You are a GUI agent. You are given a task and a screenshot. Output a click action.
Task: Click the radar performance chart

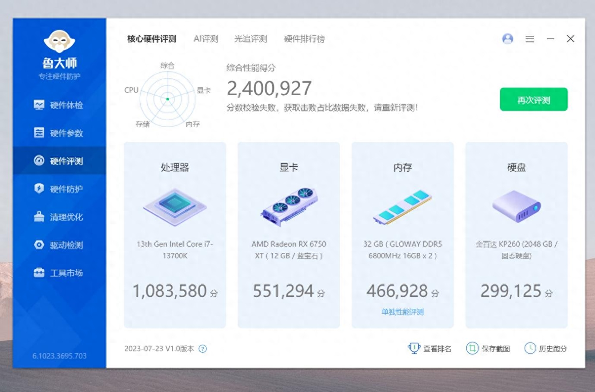click(167, 99)
